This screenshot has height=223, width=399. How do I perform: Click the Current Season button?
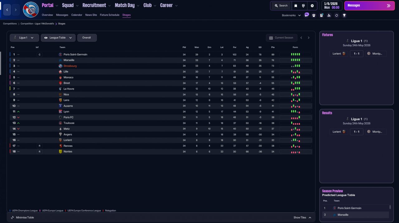(x=281, y=38)
